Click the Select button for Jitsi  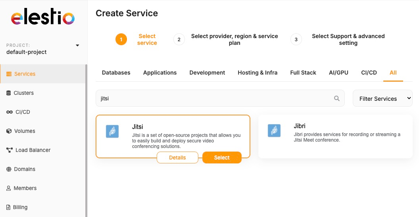pos(222,157)
